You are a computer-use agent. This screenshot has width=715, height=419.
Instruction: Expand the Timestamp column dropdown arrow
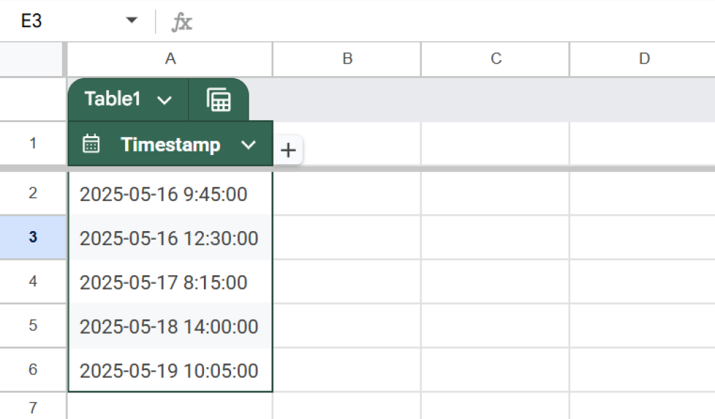(249, 145)
